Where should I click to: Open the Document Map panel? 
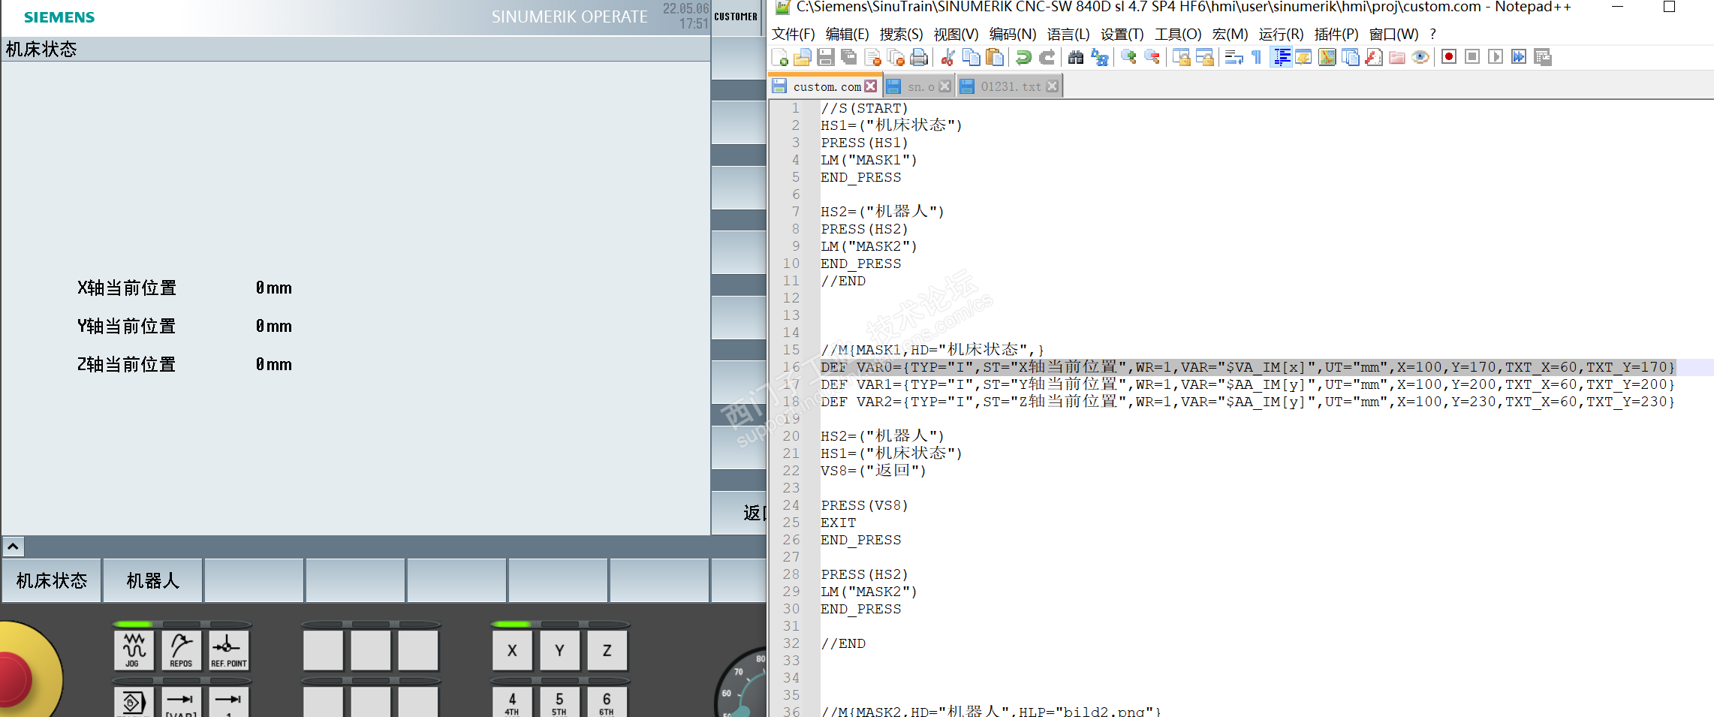pyautogui.click(x=1327, y=58)
